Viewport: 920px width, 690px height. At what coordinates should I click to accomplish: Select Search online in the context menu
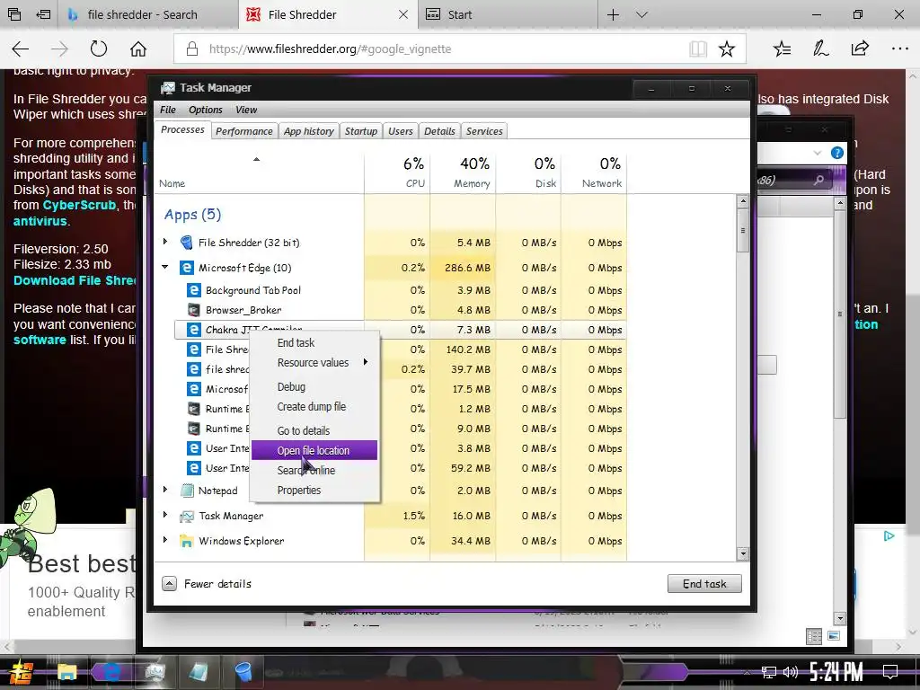314,471
